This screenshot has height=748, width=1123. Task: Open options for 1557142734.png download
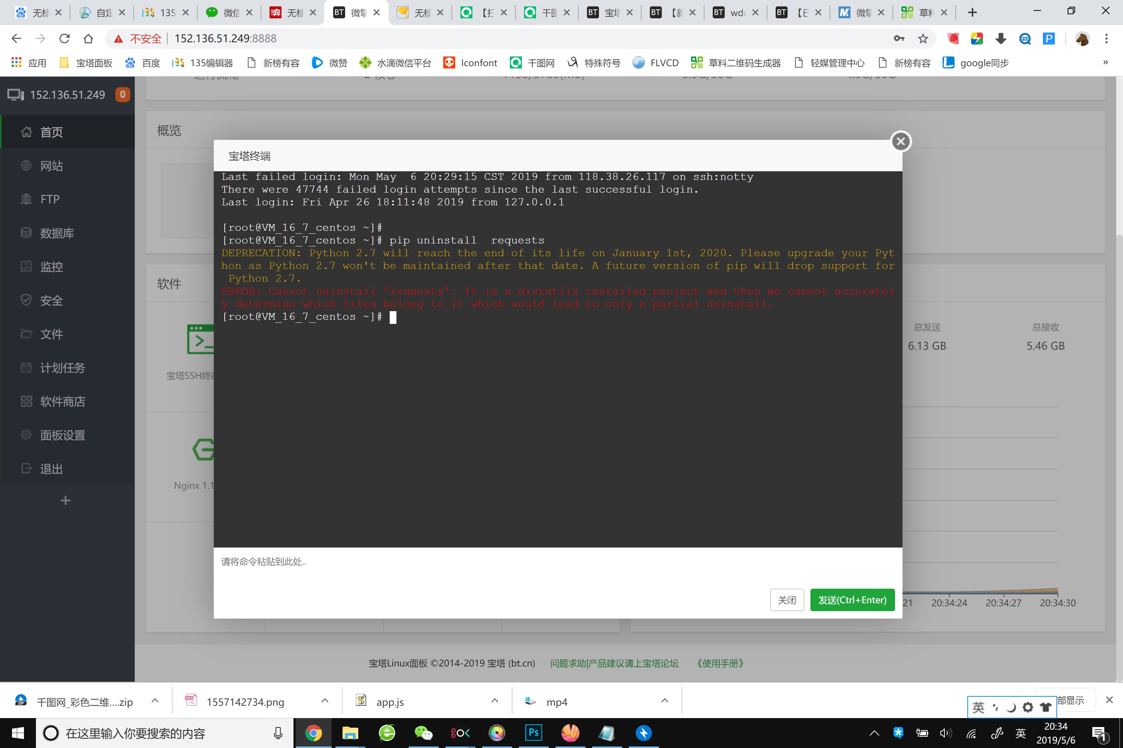[325, 701]
